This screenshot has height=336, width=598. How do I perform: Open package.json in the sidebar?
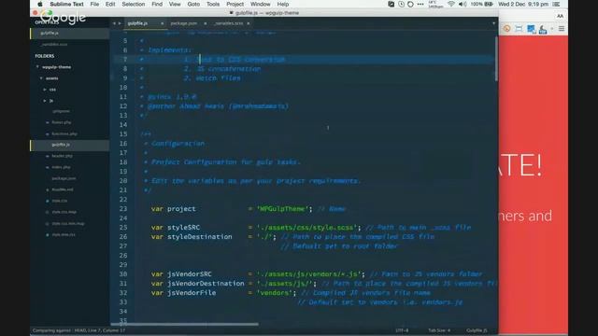click(x=64, y=178)
